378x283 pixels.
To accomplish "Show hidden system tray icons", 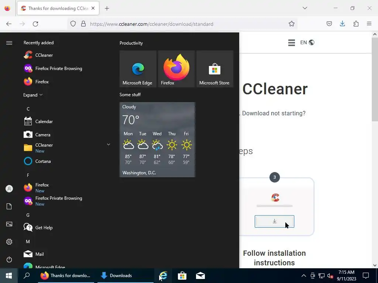I will [304, 276].
